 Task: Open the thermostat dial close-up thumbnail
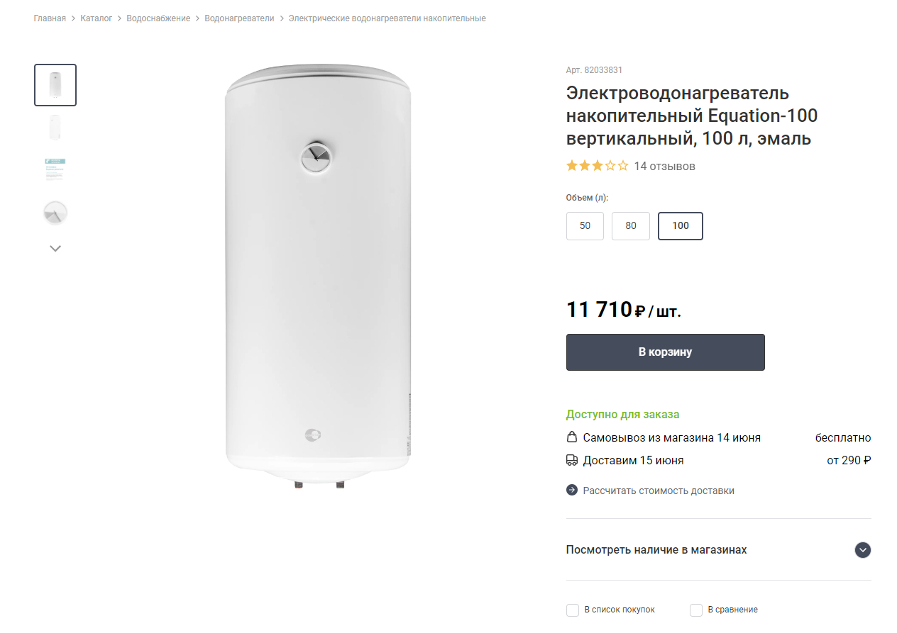click(55, 213)
